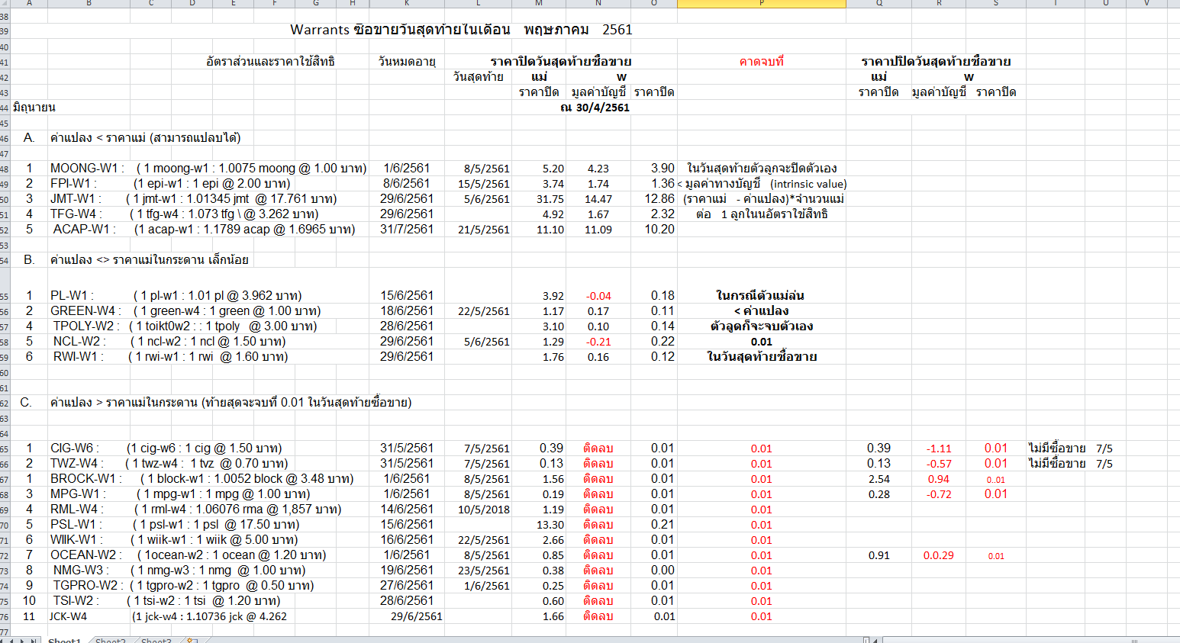Screen dimensions: 1180x643
Task: Select the 14.47 book value in JMT-W1 row
Action: click(598, 199)
